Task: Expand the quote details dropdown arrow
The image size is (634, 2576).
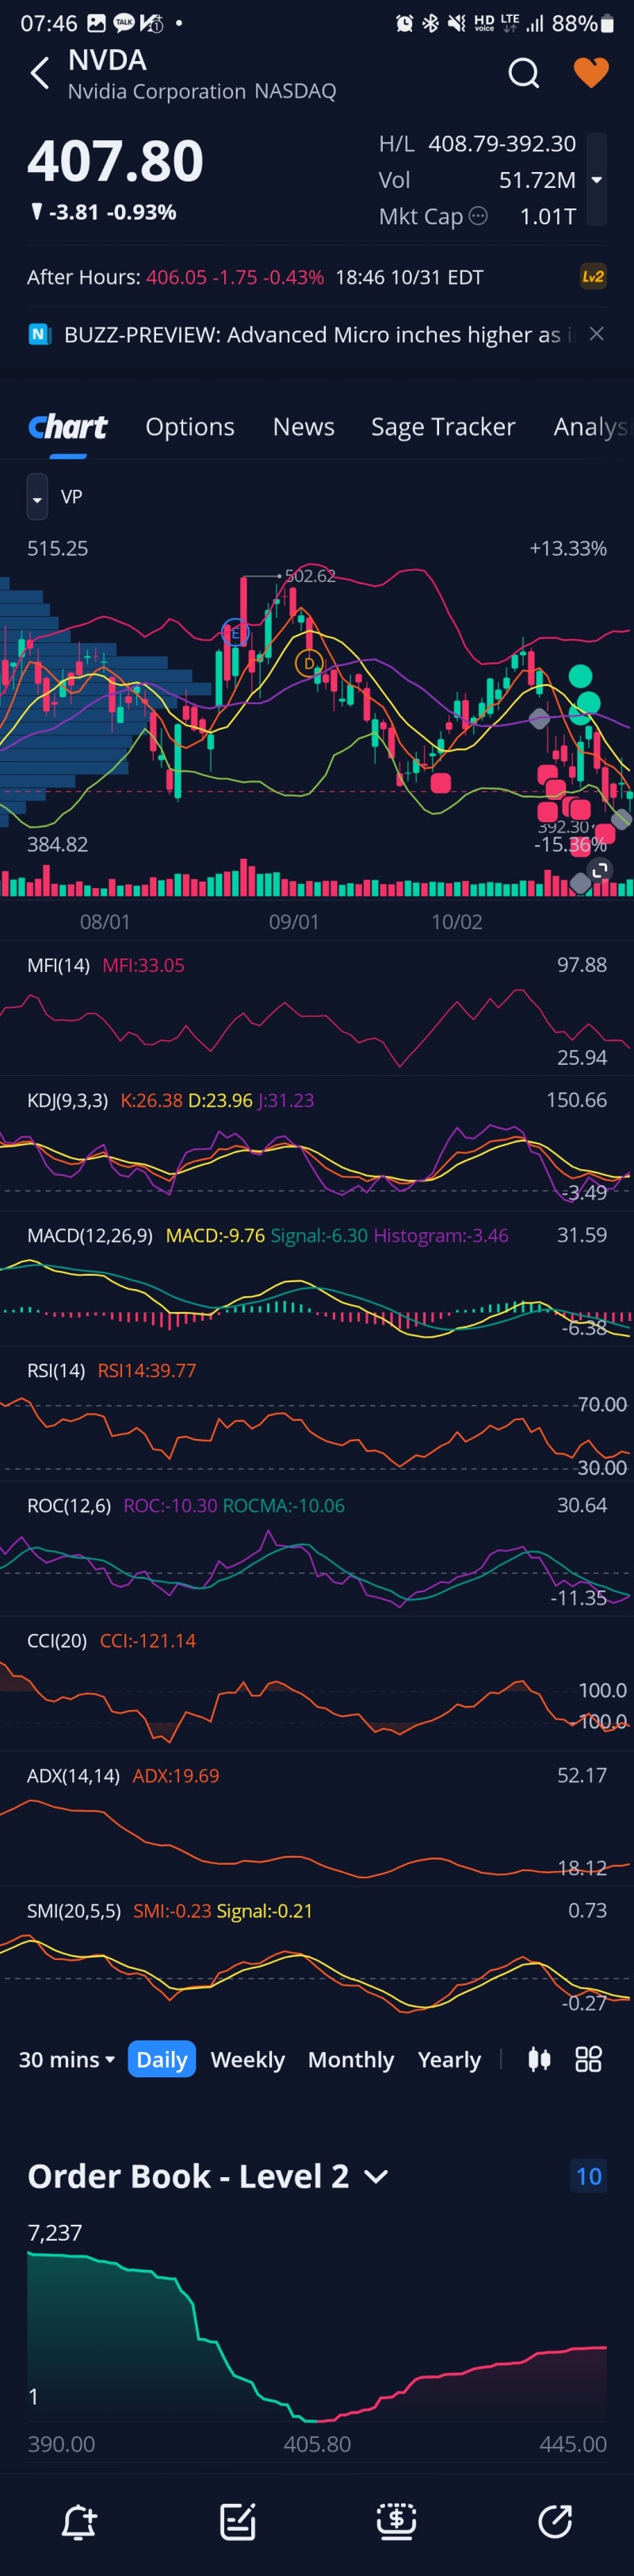Action: click(x=597, y=180)
